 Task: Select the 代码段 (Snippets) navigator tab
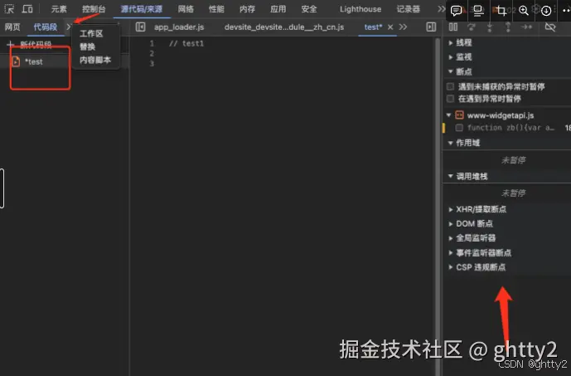click(45, 27)
